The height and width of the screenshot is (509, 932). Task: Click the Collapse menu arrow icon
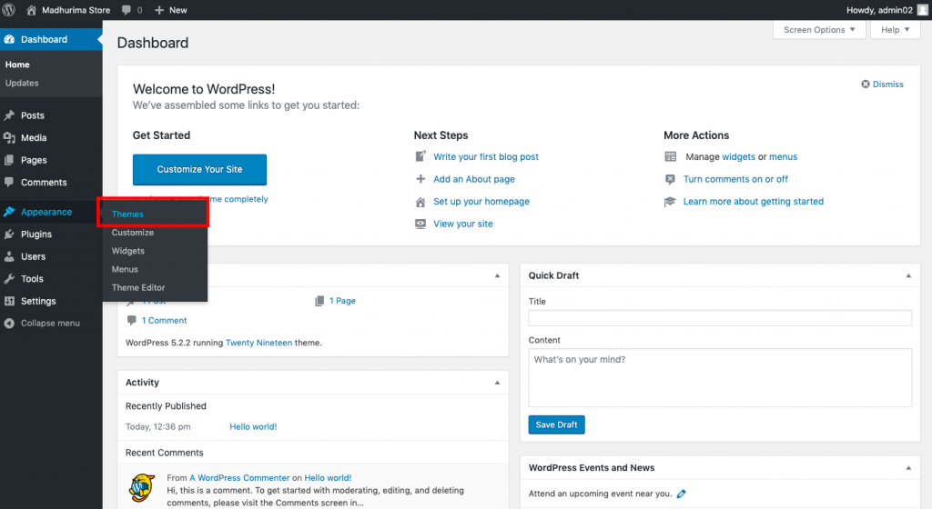point(9,324)
